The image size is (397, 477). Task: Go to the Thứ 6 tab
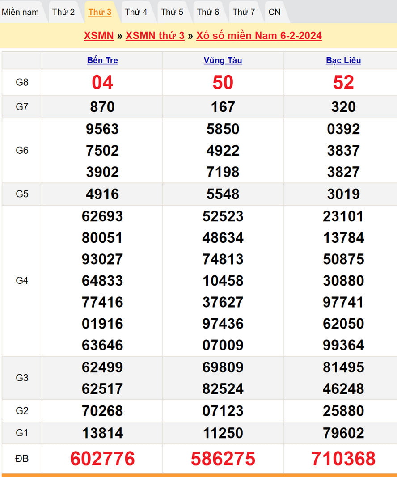pyautogui.click(x=208, y=12)
